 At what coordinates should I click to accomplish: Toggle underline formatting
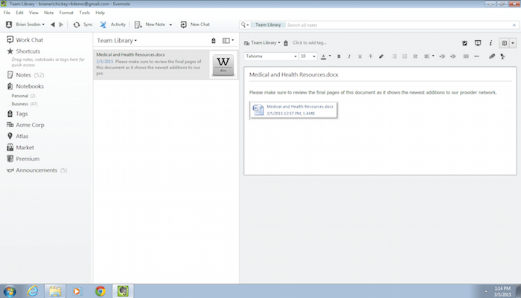(359, 56)
